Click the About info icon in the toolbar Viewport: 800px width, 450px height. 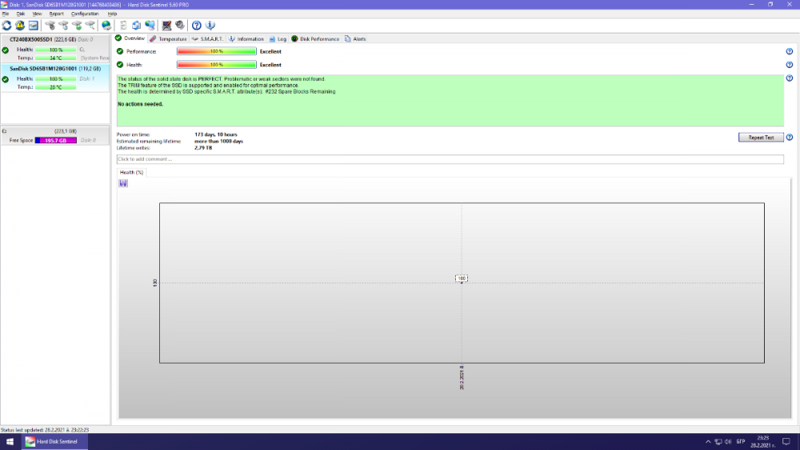210,26
